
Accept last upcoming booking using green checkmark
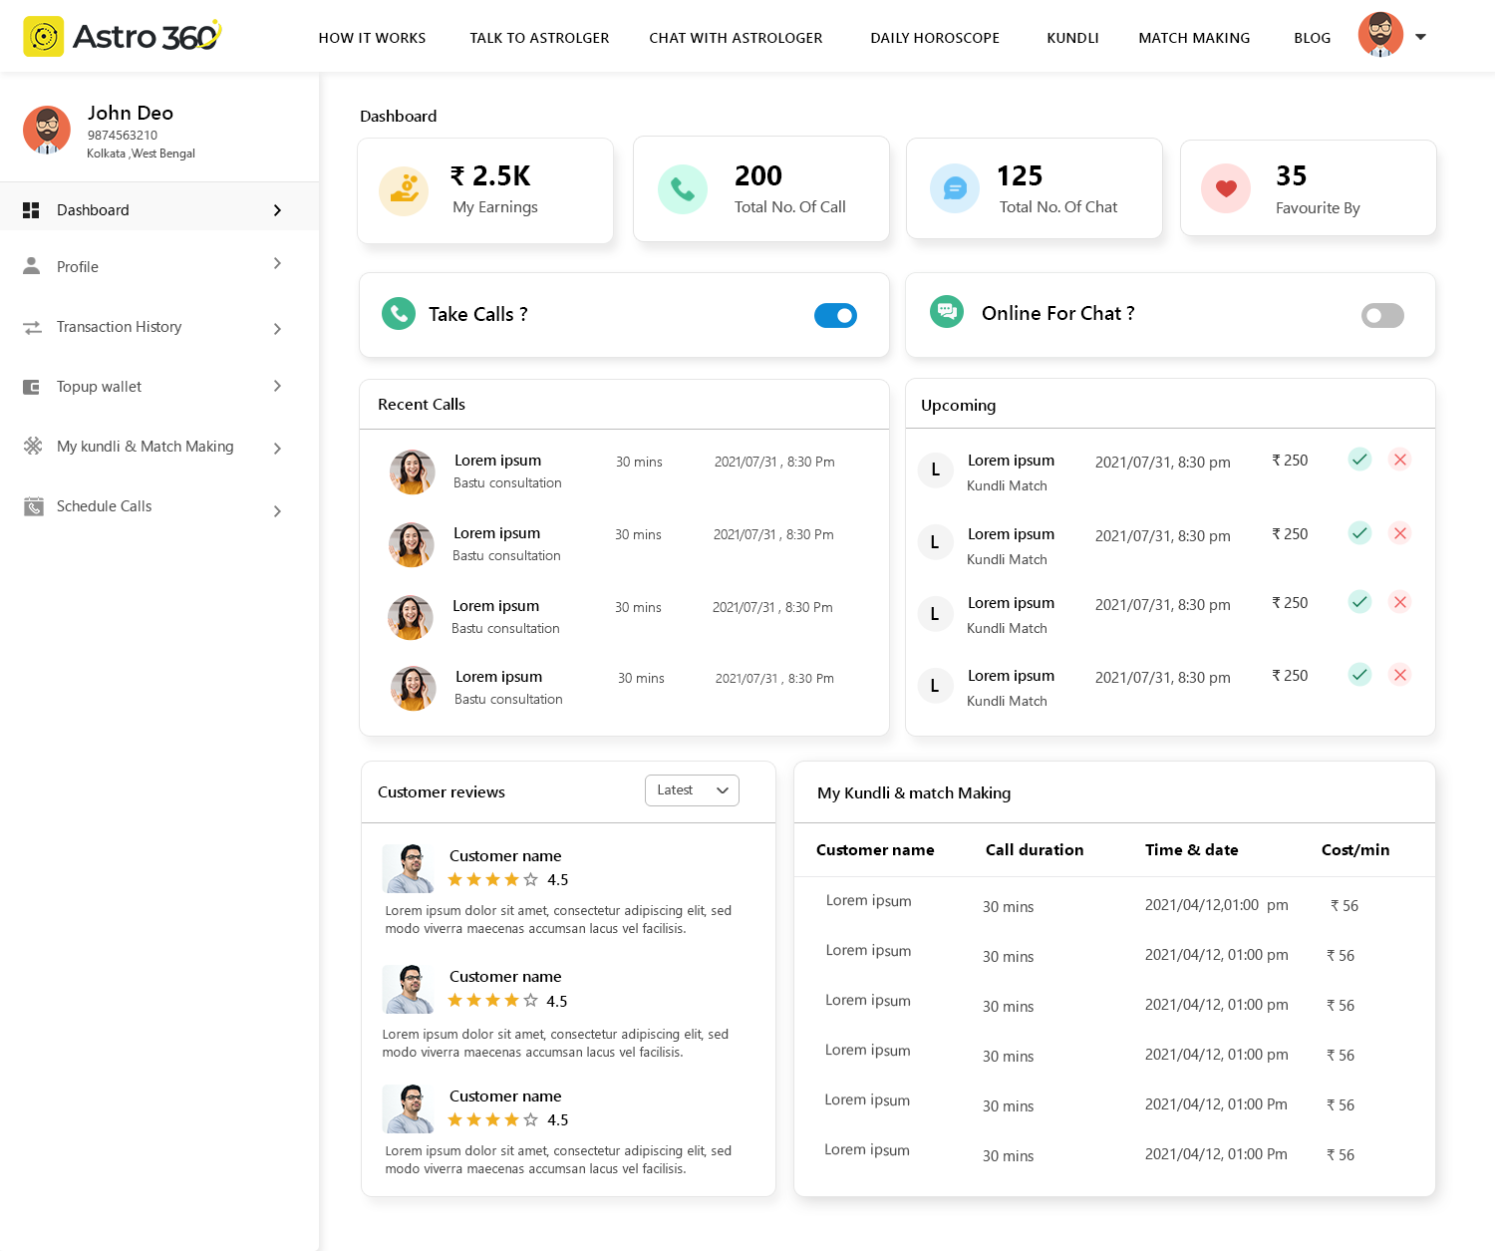point(1359,675)
